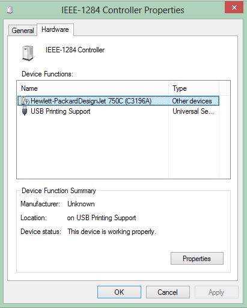The width and height of the screenshot is (247, 308).
Task: Click the title bar device icon
Action: 10,10
